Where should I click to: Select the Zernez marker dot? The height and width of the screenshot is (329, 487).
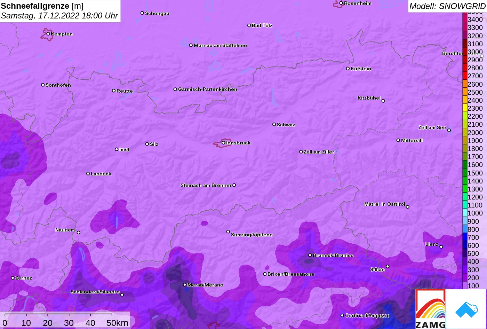(x=13, y=278)
